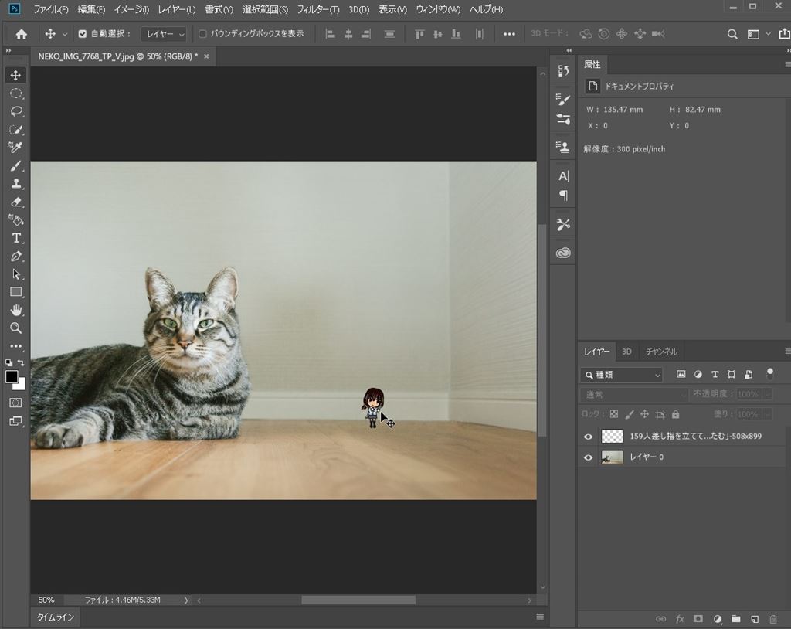Select the Lasso tool
Viewport: 791px width, 629px height.
[x=15, y=111]
